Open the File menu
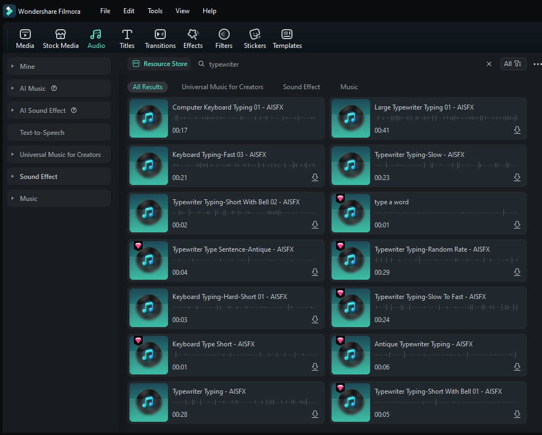542x435 pixels. (105, 11)
